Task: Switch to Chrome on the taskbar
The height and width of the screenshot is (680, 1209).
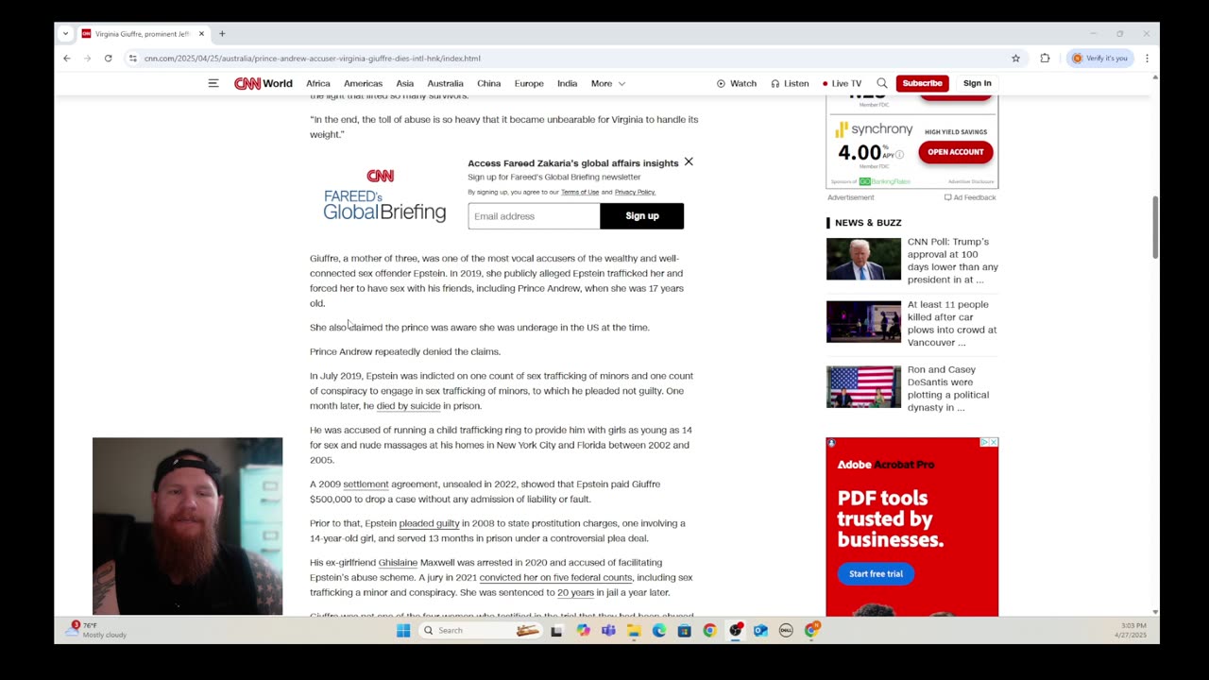Action: 709,630
